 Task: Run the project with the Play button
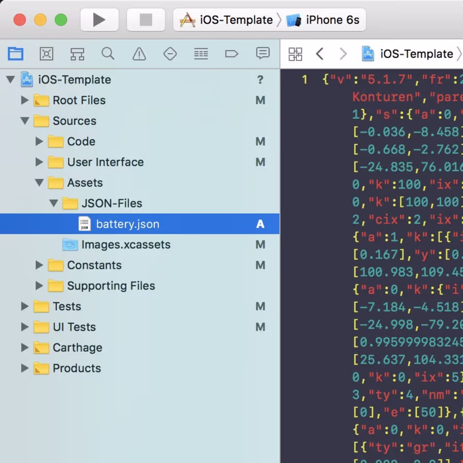pos(99,20)
